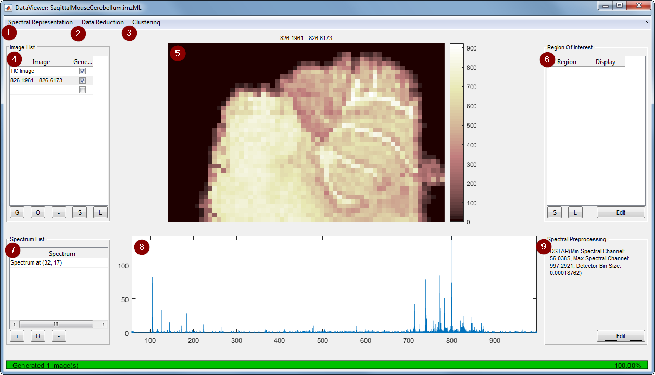Save images via the S button under Image List
Image resolution: width=655 pixels, height=375 pixels.
(x=79, y=212)
